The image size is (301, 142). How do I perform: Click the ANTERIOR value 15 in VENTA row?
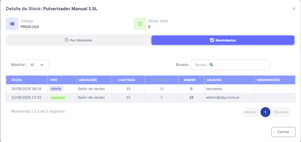point(162,89)
